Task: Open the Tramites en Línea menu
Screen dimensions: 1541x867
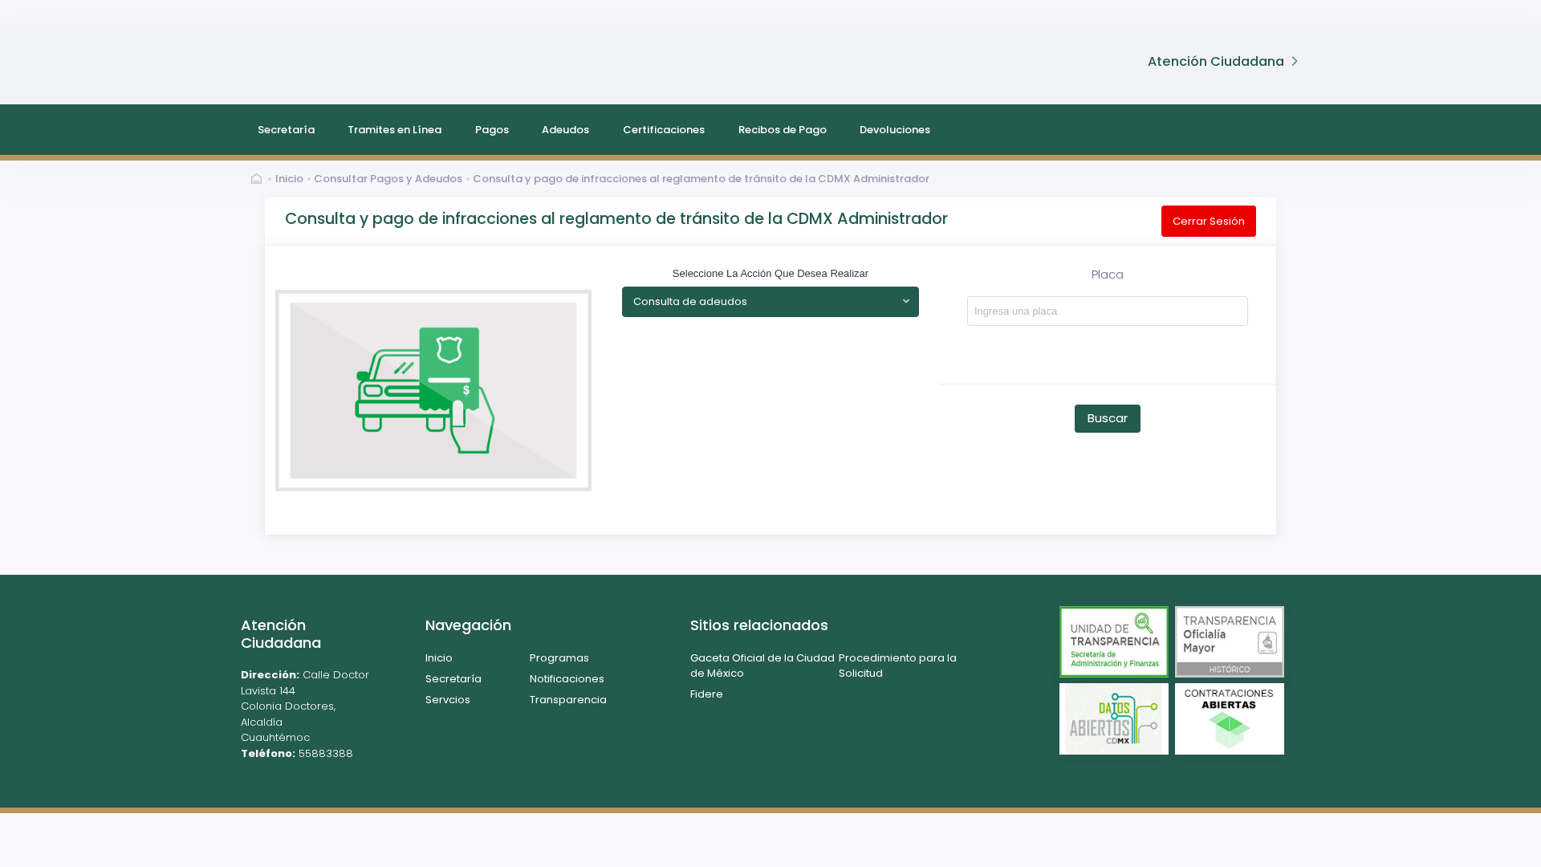Action: pyautogui.click(x=394, y=130)
